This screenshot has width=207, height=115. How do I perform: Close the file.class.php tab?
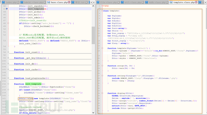coord(118,2)
